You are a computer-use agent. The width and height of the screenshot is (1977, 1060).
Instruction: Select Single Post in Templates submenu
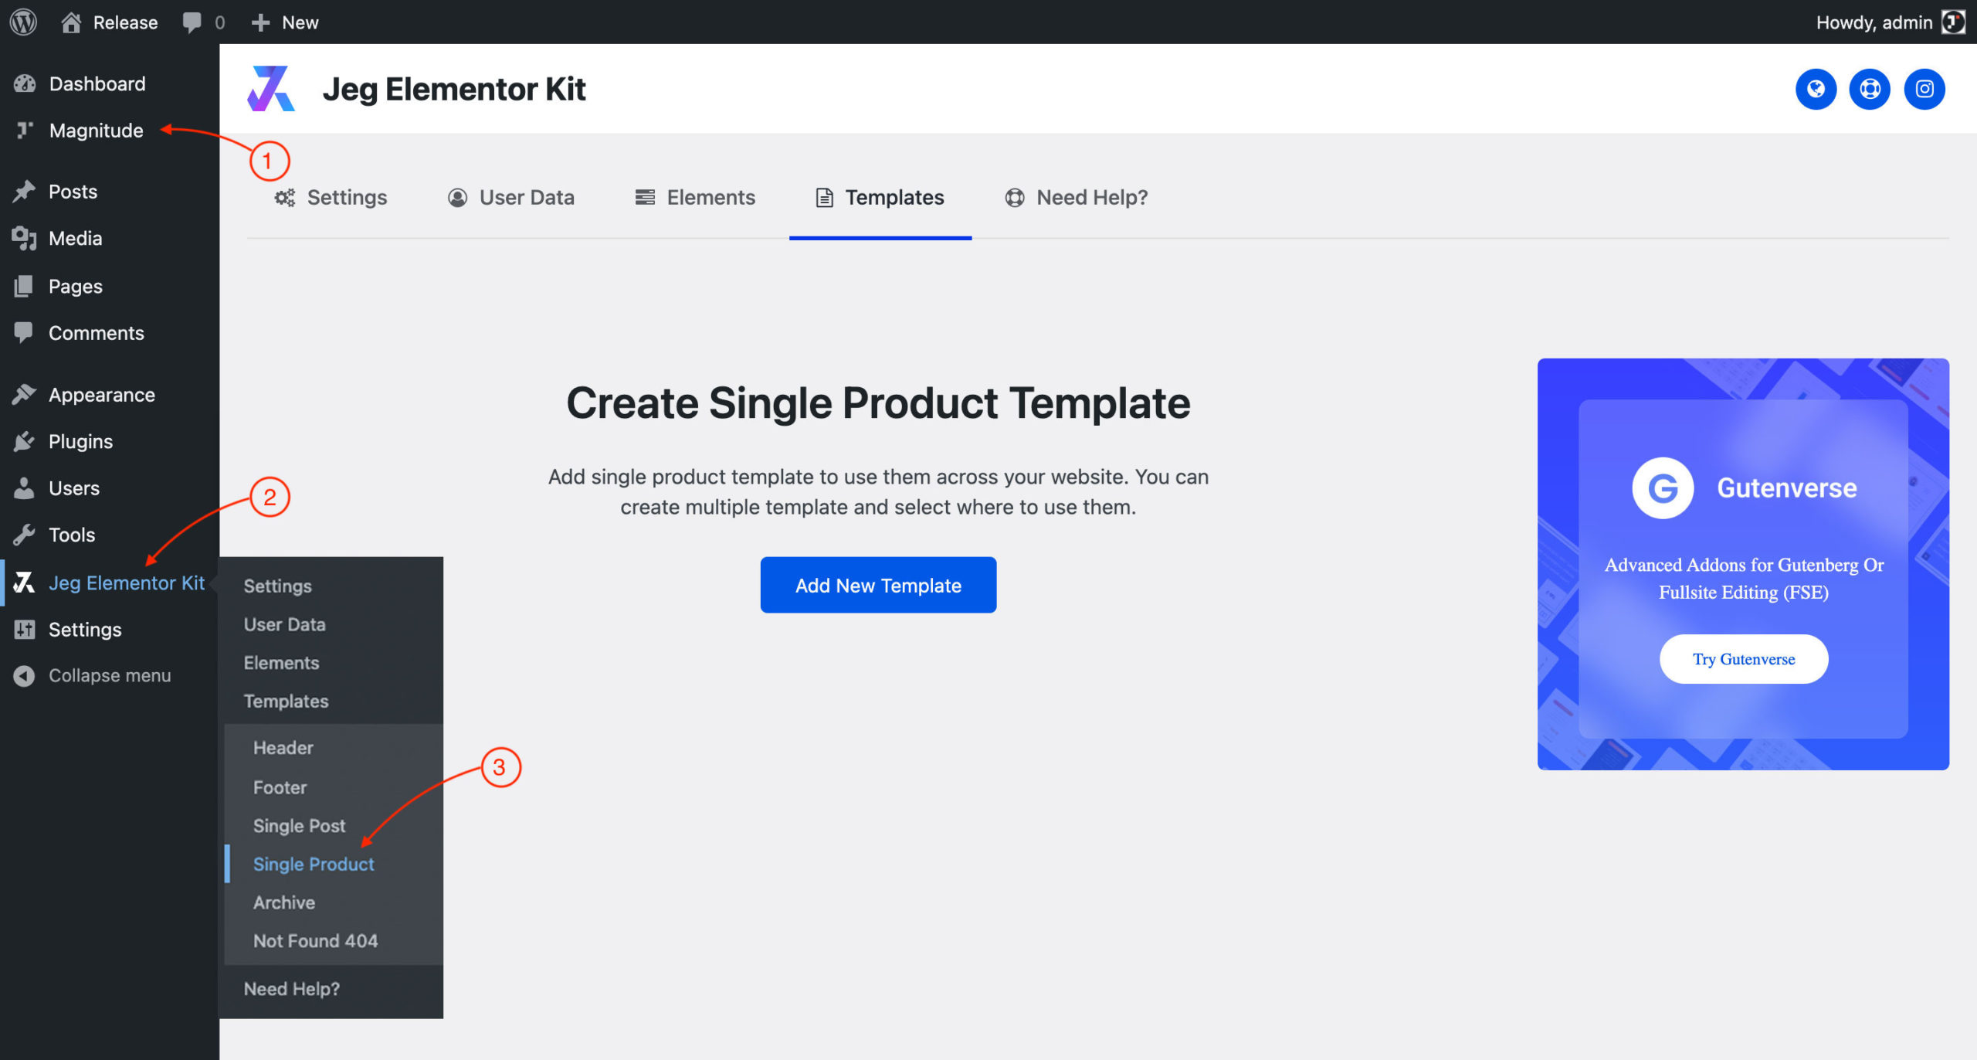(299, 826)
